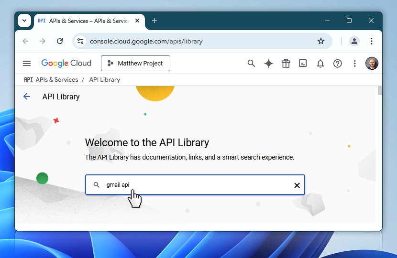Open the Google Cloud navigation hamburger menu
The height and width of the screenshot is (258, 397).
27,63
